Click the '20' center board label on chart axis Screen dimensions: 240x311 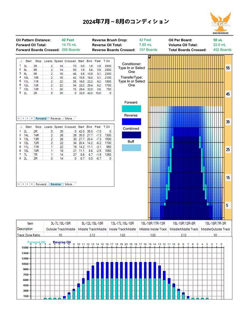tap(126, 244)
